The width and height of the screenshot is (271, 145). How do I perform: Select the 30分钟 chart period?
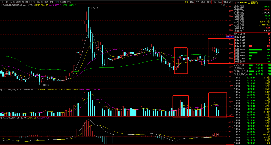click(32, 2)
